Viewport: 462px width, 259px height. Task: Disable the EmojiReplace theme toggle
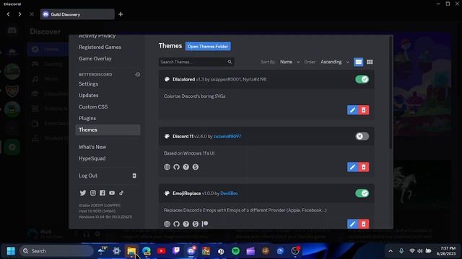coord(362,194)
